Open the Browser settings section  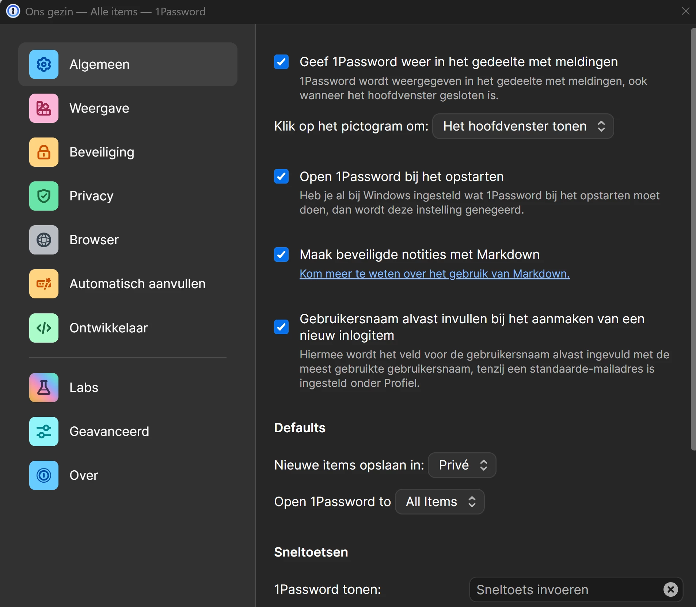[128, 240]
